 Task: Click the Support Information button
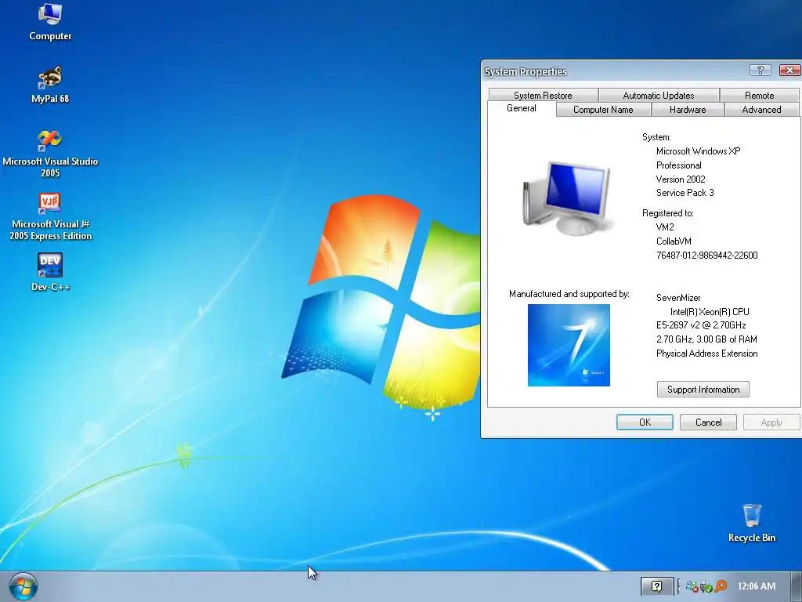click(x=703, y=390)
